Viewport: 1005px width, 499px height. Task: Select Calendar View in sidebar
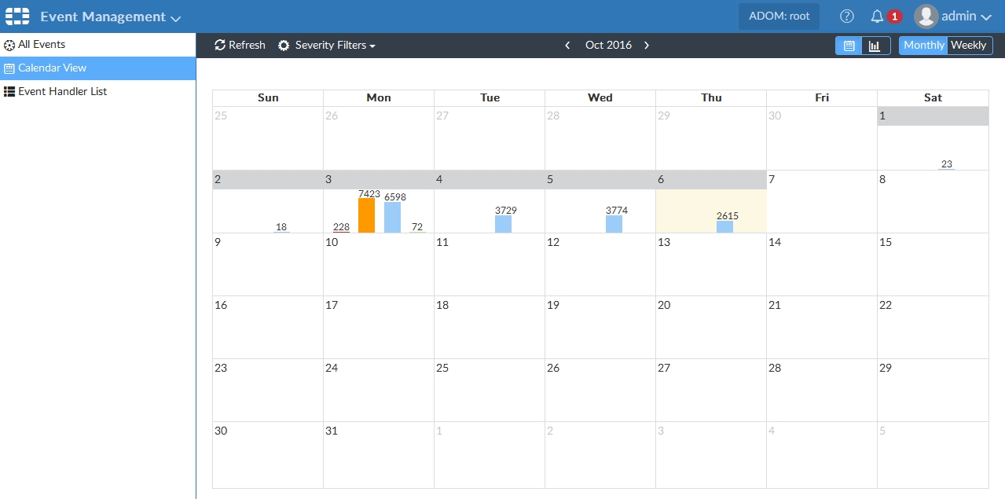(x=97, y=68)
